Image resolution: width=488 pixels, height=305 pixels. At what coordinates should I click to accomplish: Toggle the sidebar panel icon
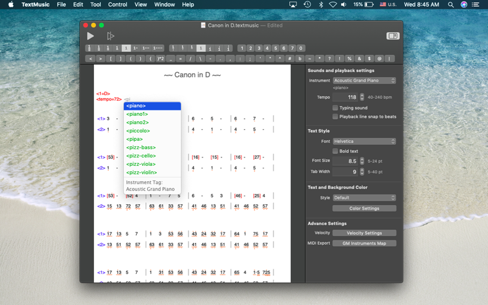point(393,36)
